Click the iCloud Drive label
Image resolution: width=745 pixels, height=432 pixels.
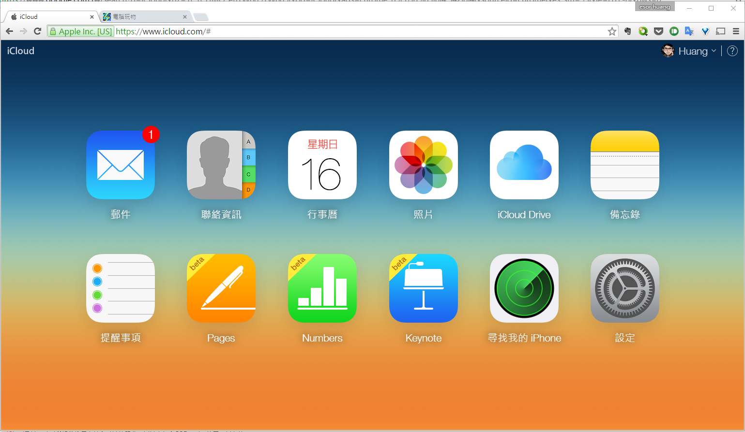(524, 215)
